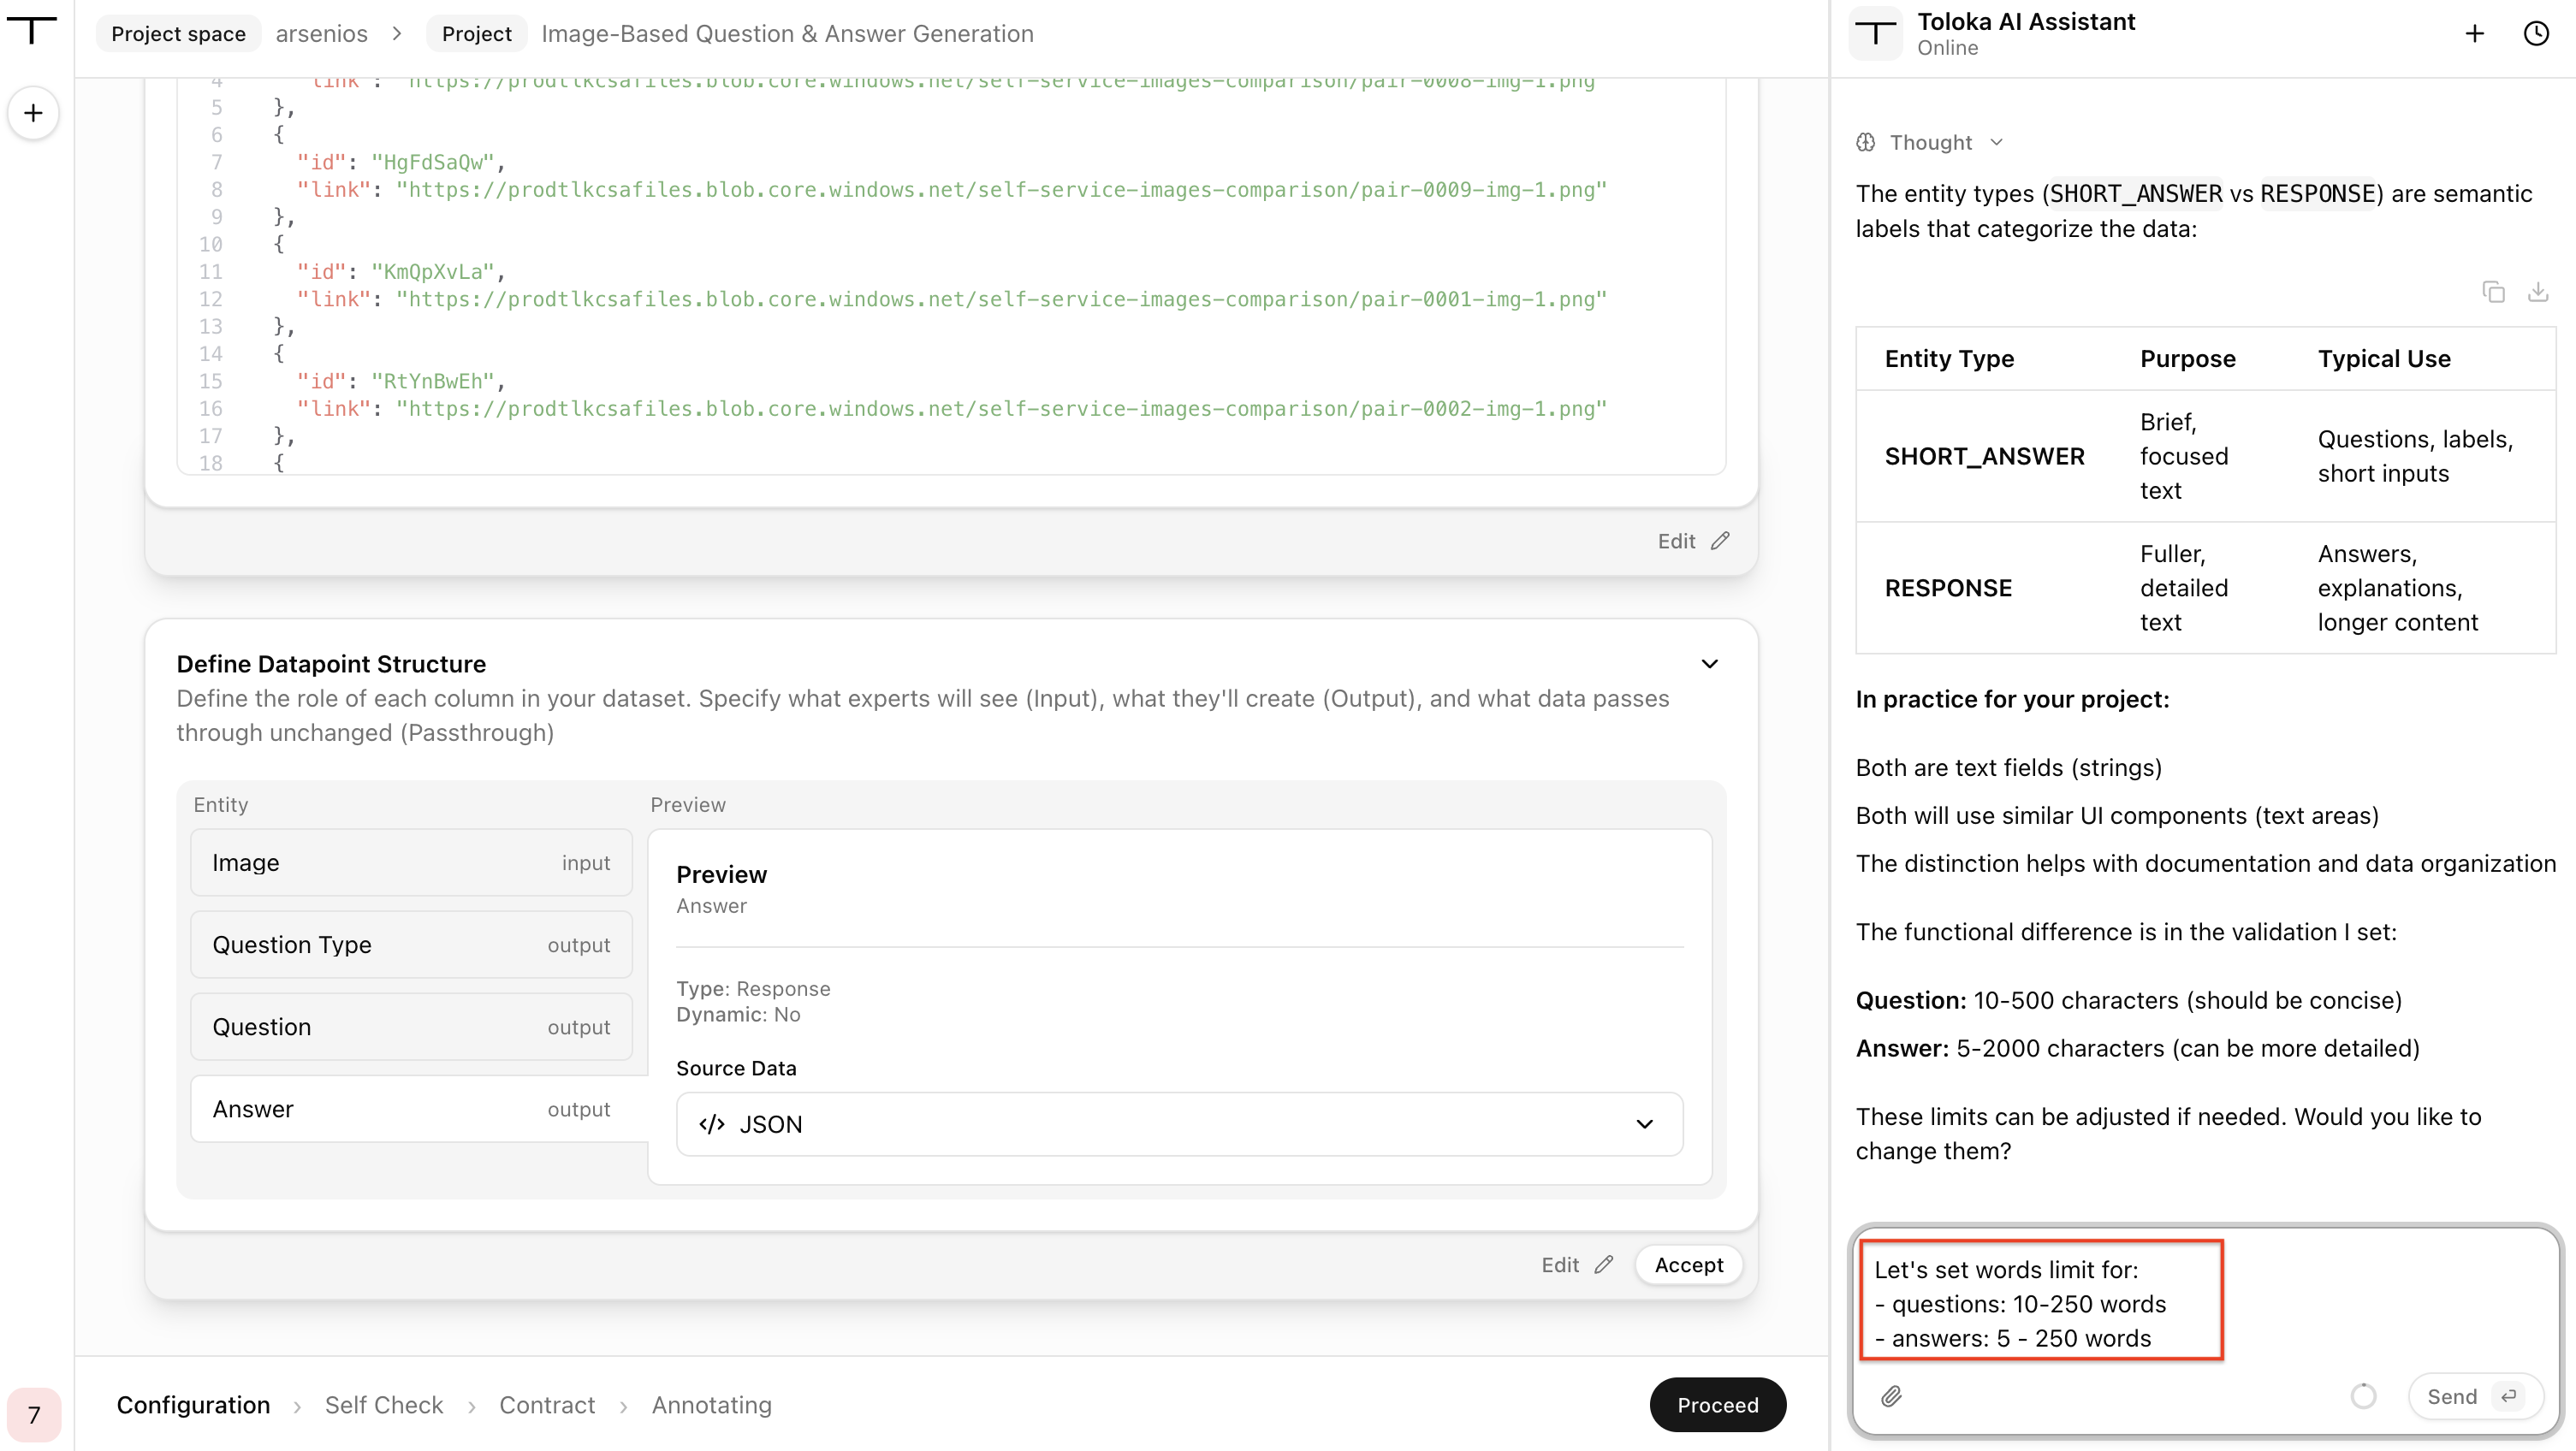Click the Toloka AI Assistant avatar
2576x1451 pixels.
click(1876, 34)
